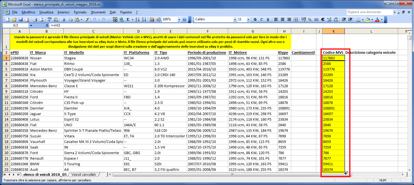Open the Visualizza menu
Image resolution: width=414 pixels, height=185 pixels.
(x=46, y=12)
